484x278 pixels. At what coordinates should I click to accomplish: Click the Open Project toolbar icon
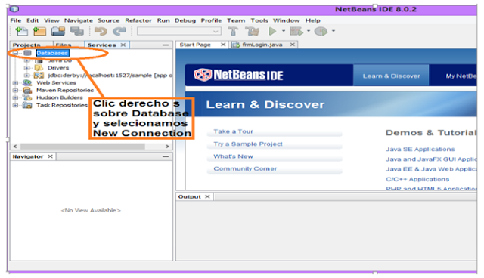[58, 31]
